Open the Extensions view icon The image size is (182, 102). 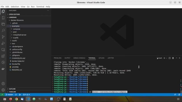(x=3, y=56)
